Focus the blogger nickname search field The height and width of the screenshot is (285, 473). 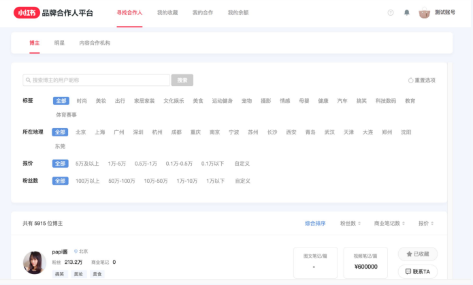pyautogui.click(x=96, y=80)
